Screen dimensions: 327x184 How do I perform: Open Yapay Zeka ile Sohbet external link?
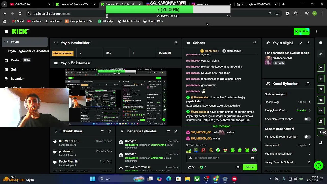[309, 162]
